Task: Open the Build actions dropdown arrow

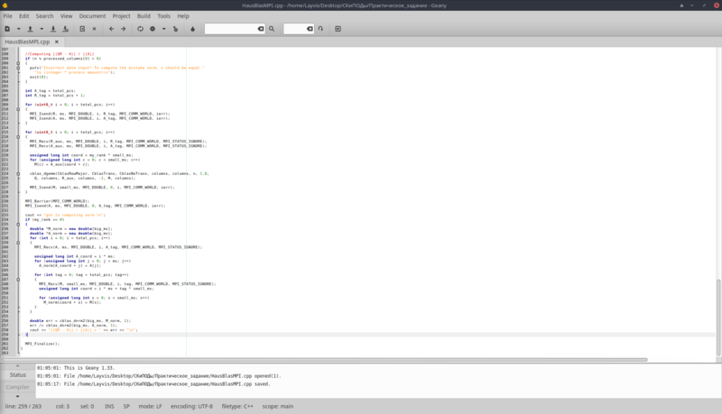Action: 164,29
